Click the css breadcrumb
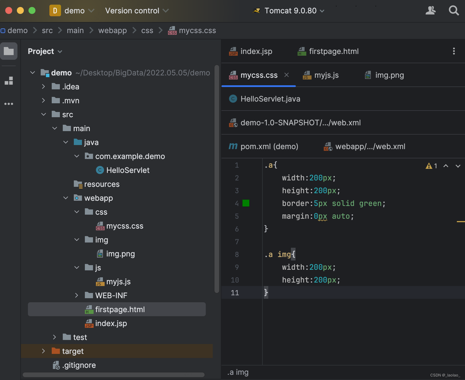 147,30
